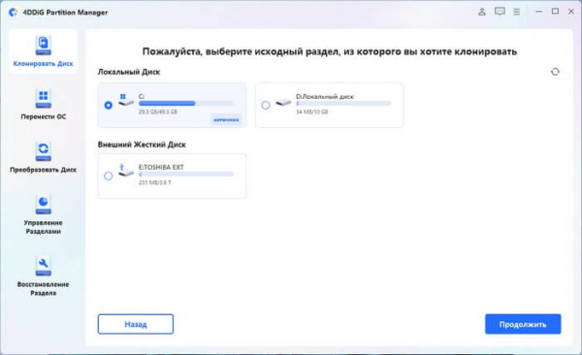The image size is (582, 355).
Task: Click the 4DDiG app logo icon
Action: click(x=13, y=13)
